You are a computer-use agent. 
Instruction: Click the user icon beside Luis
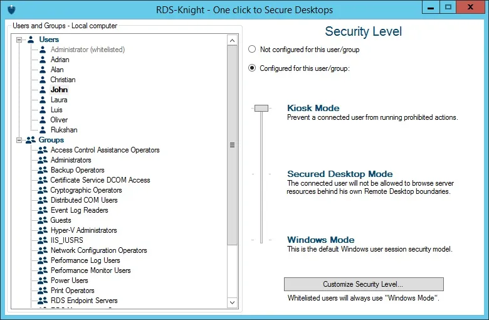43,110
